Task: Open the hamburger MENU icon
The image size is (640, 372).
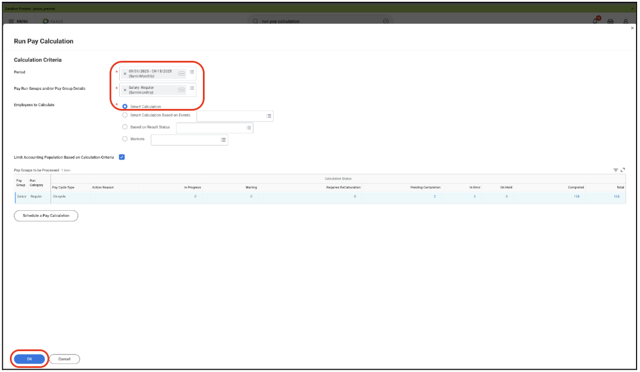Action: pyautogui.click(x=11, y=21)
